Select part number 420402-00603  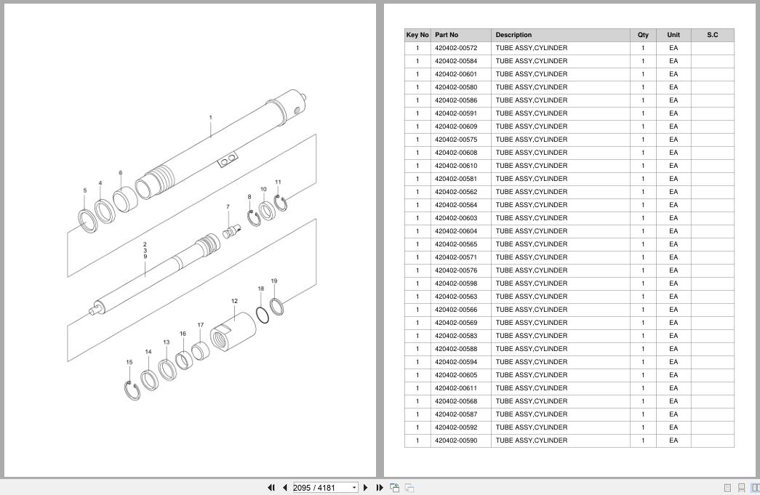[455, 218]
